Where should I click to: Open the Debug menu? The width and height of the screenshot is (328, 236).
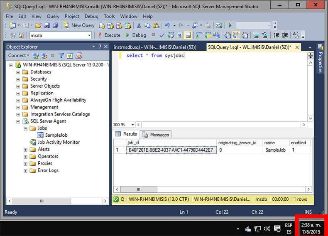(x=91, y=16)
